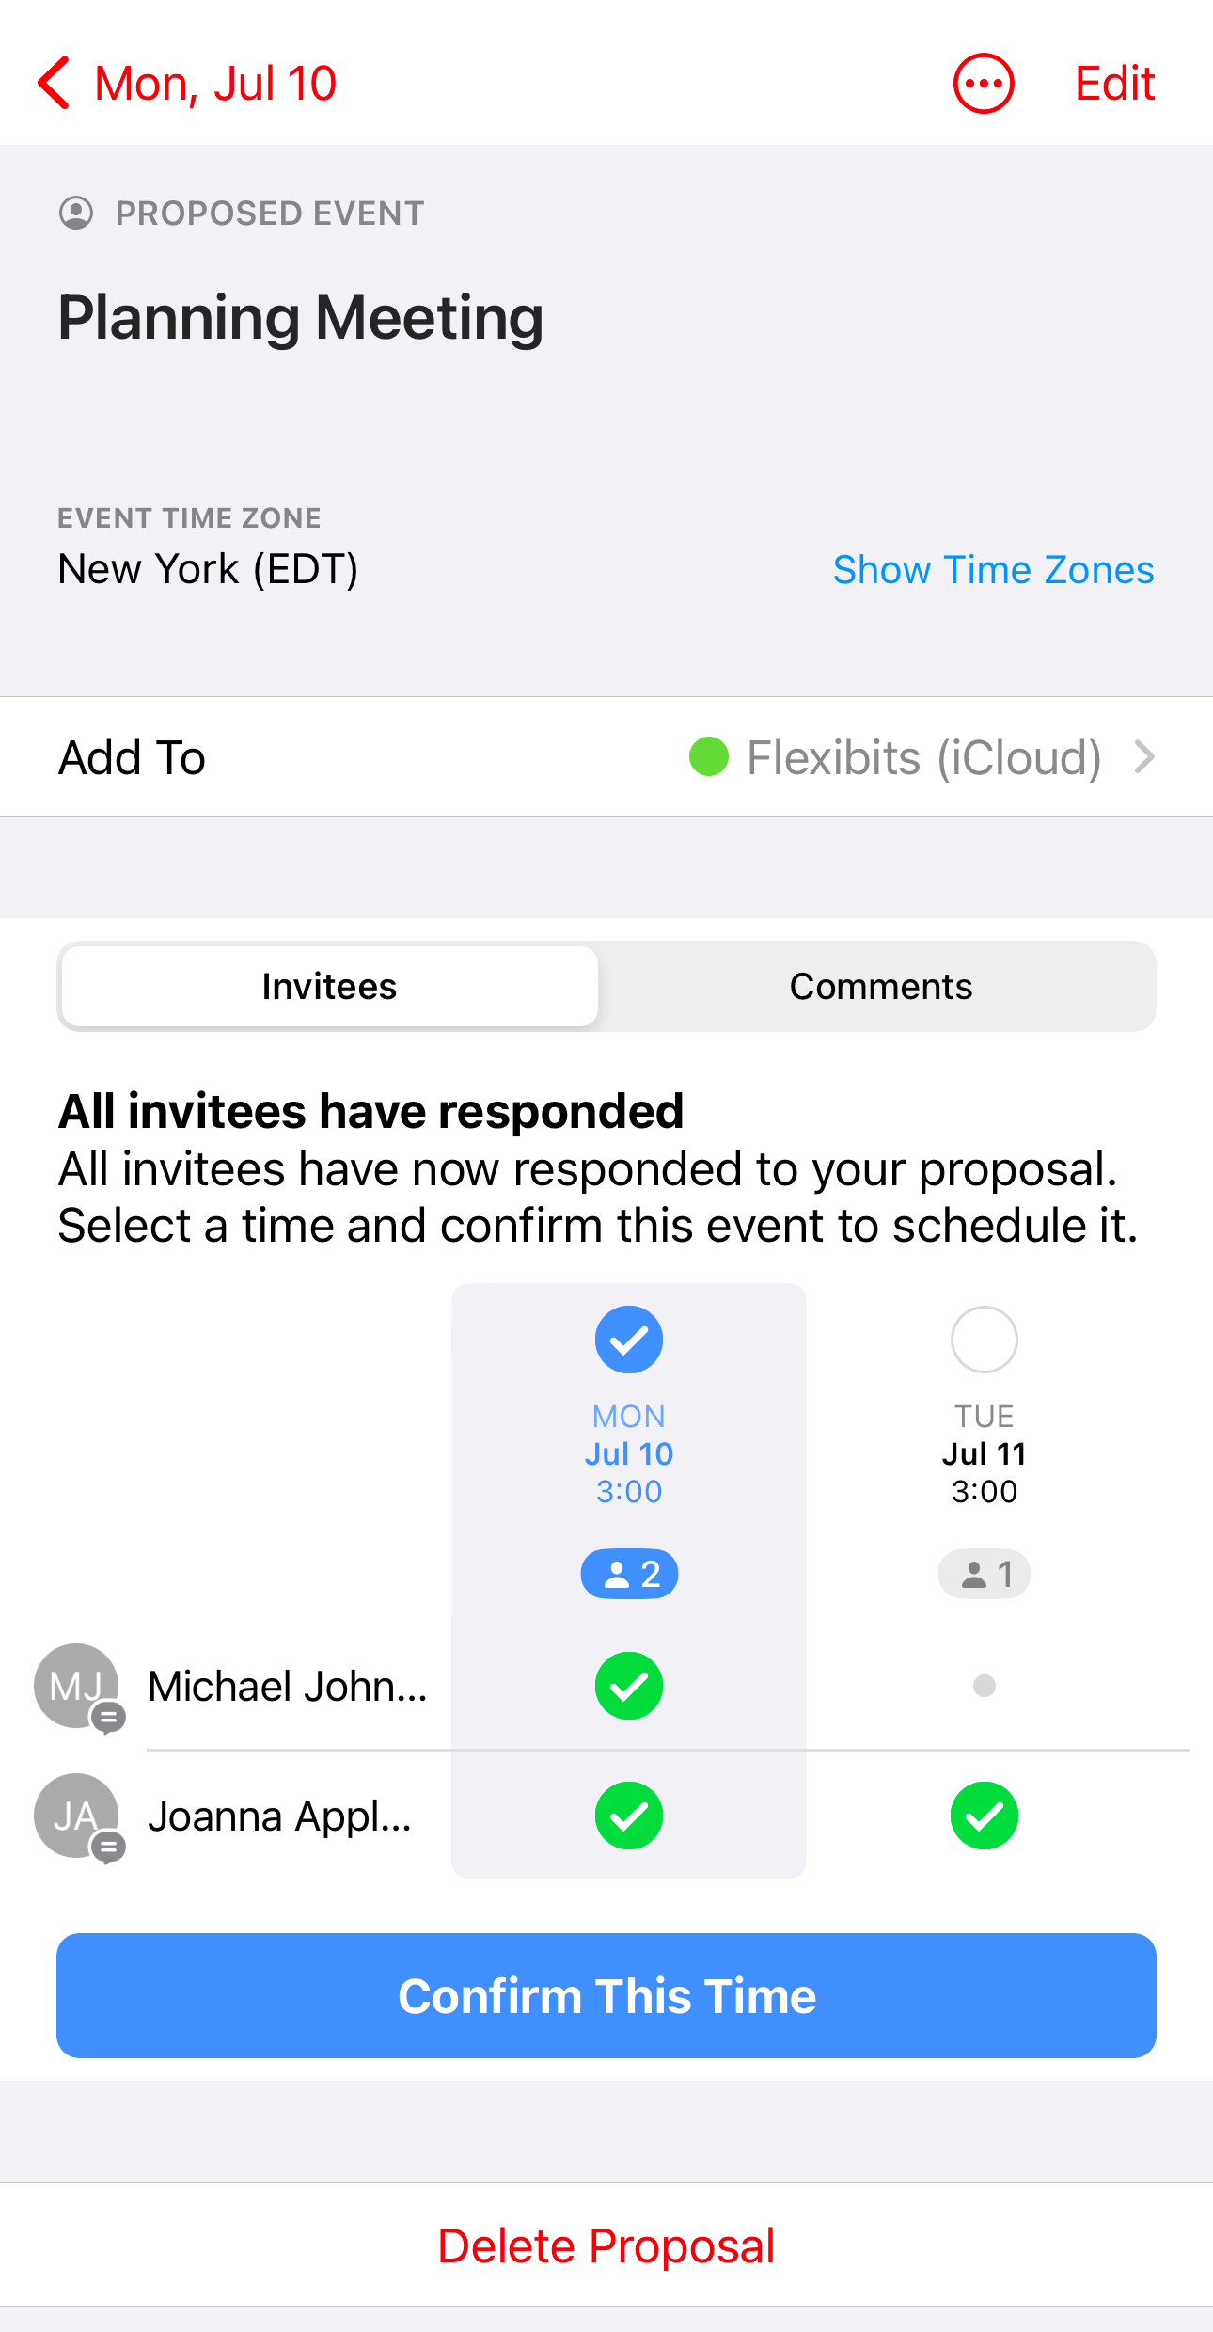Open Joanna Appl's JA avatar
The width and height of the screenshot is (1213, 2332).
pos(77,1816)
